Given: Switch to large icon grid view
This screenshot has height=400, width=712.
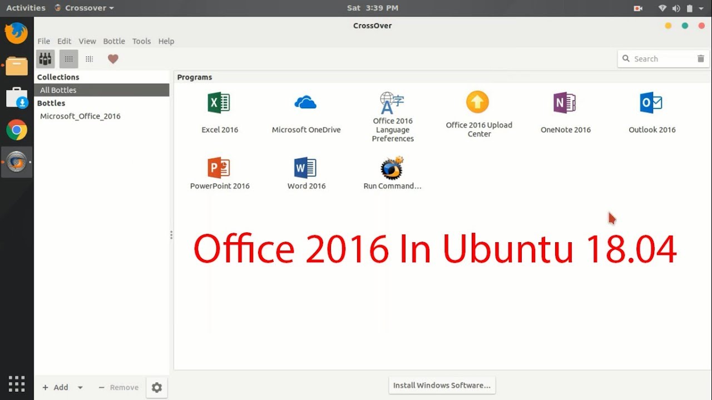Looking at the screenshot, I should [x=69, y=59].
